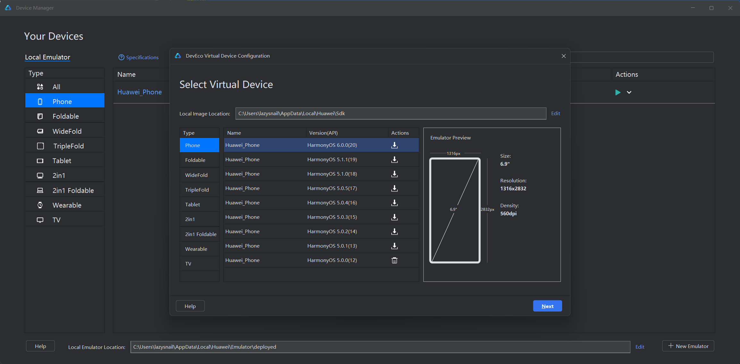Edit the Local Image Location path
This screenshot has width=740, height=364.
555,113
